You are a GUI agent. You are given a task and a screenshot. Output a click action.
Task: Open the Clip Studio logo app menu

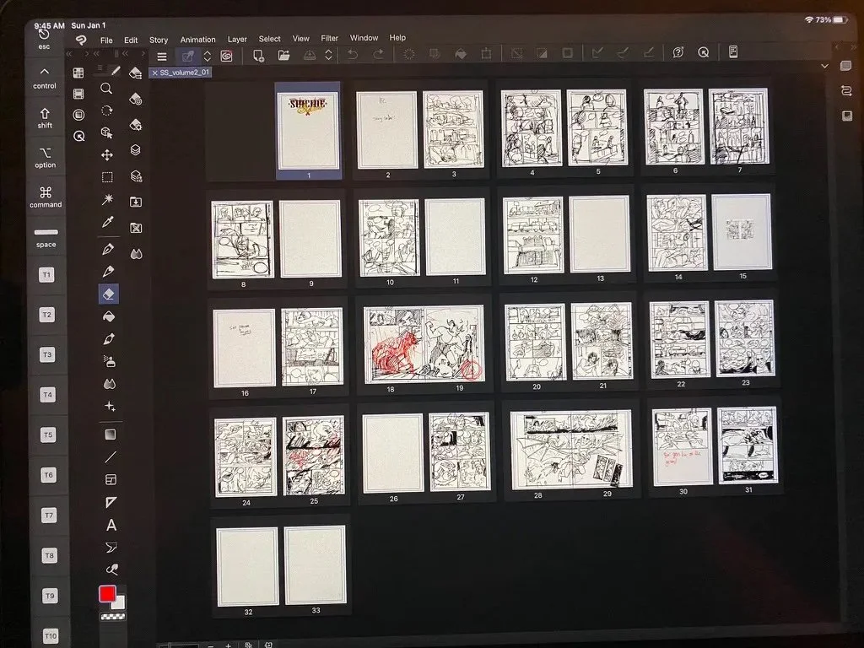(81, 40)
